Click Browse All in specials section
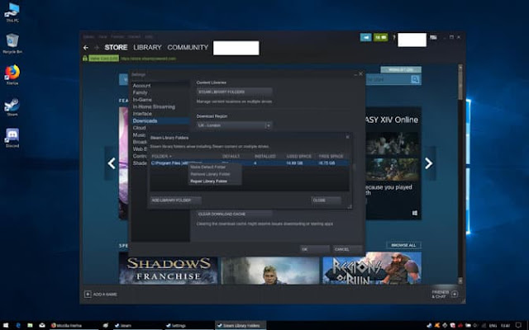Image resolution: width=529 pixels, height=330 pixels. (x=403, y=245)
